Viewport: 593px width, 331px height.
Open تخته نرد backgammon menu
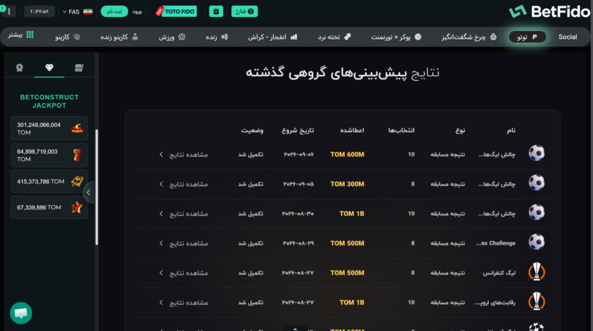click(x=334, y=37)
